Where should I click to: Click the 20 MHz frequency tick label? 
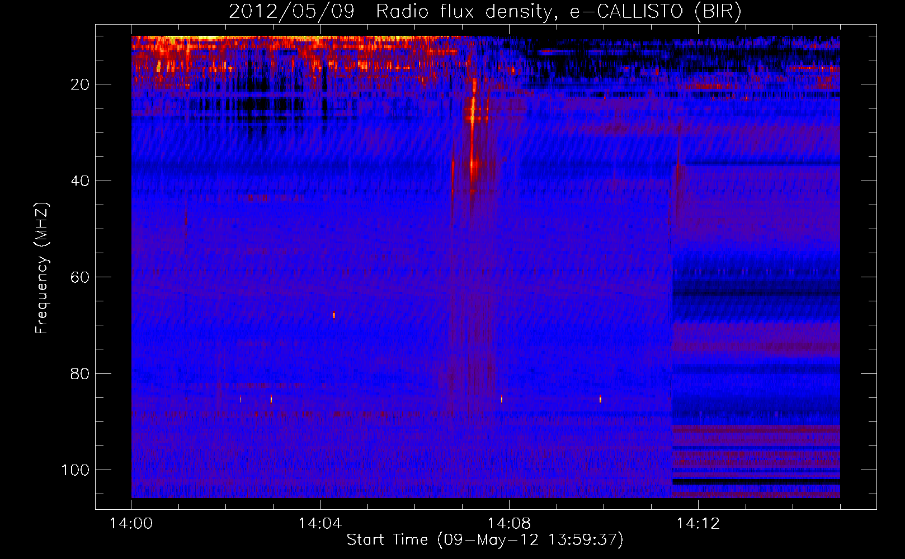point(81,84)
